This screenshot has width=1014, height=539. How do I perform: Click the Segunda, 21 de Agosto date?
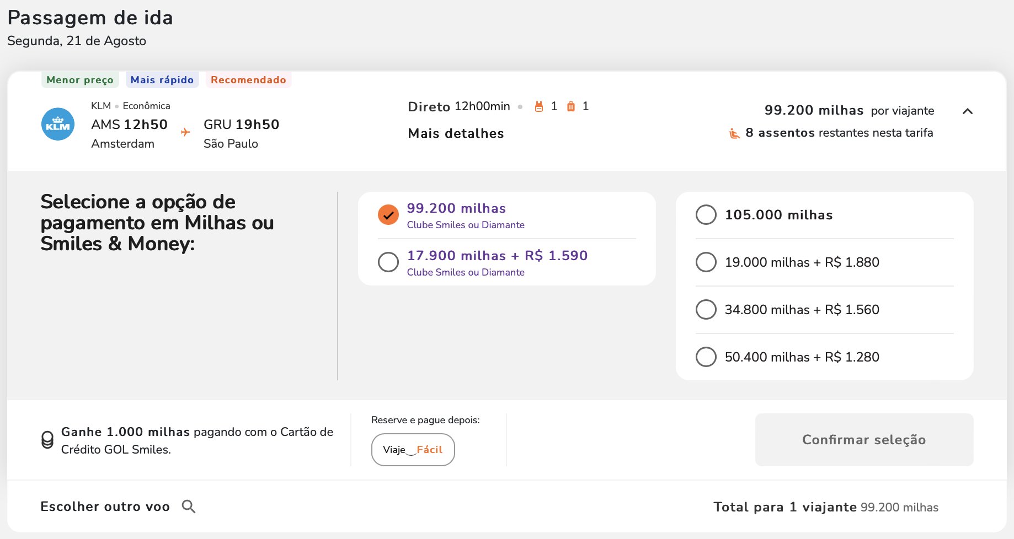tap(77, 41)
